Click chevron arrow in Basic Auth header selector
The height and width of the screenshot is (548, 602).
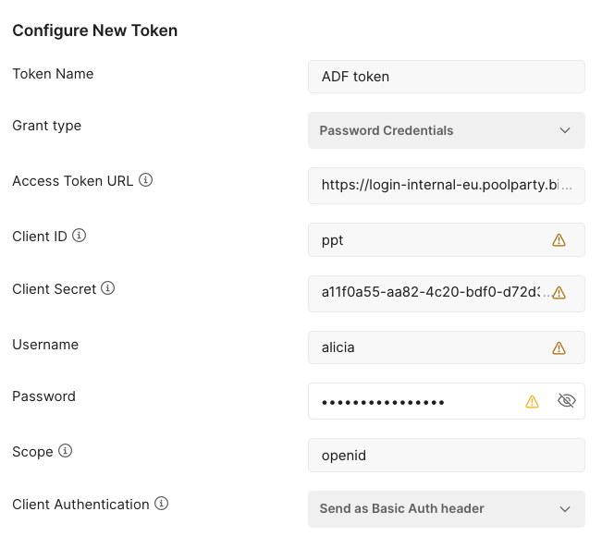click(x=565, y=508)
